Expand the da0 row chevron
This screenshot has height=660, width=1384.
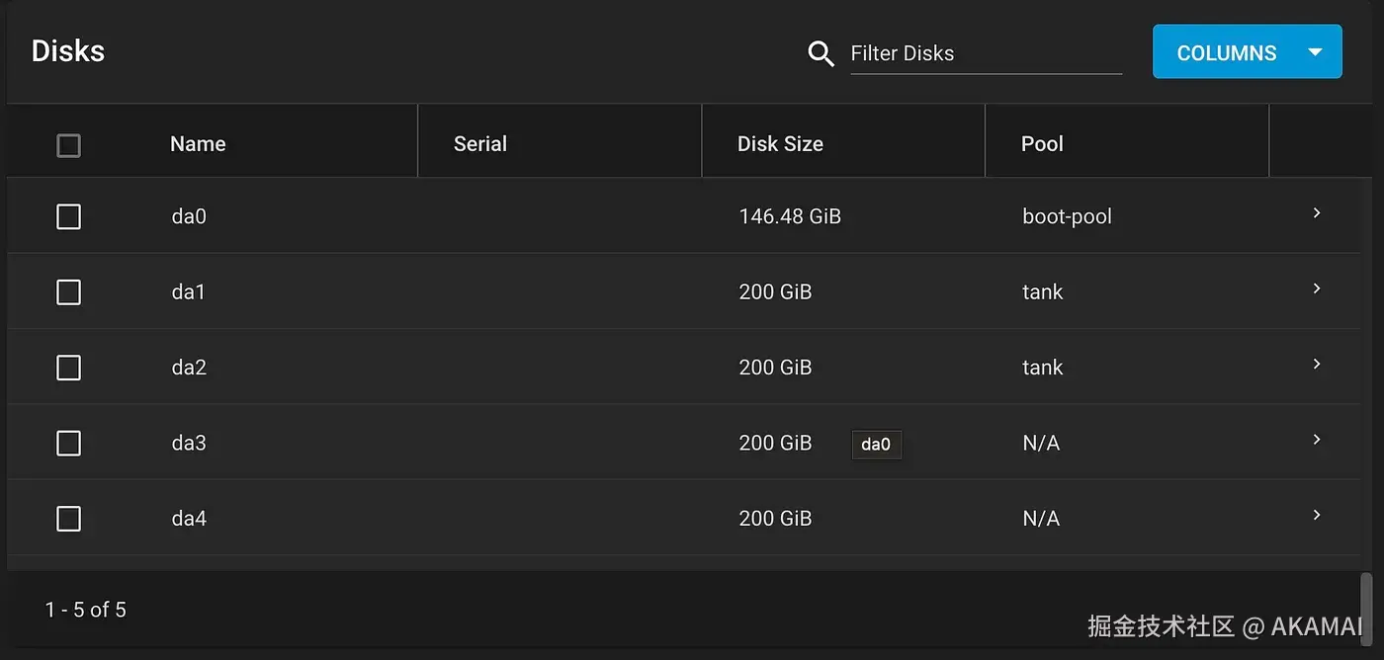point(1316,213)
